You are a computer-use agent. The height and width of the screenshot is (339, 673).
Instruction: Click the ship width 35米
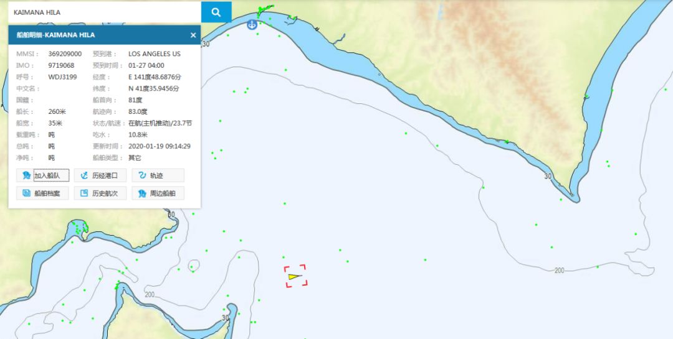[55, 123]
